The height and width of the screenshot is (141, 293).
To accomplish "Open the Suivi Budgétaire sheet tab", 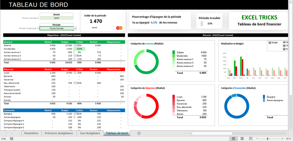I will (x=90, y=133).
